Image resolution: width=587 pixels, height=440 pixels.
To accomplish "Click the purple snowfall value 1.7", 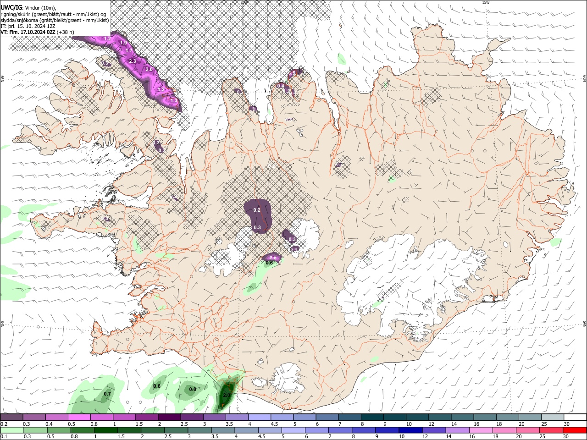I will [x=129, y=50].
